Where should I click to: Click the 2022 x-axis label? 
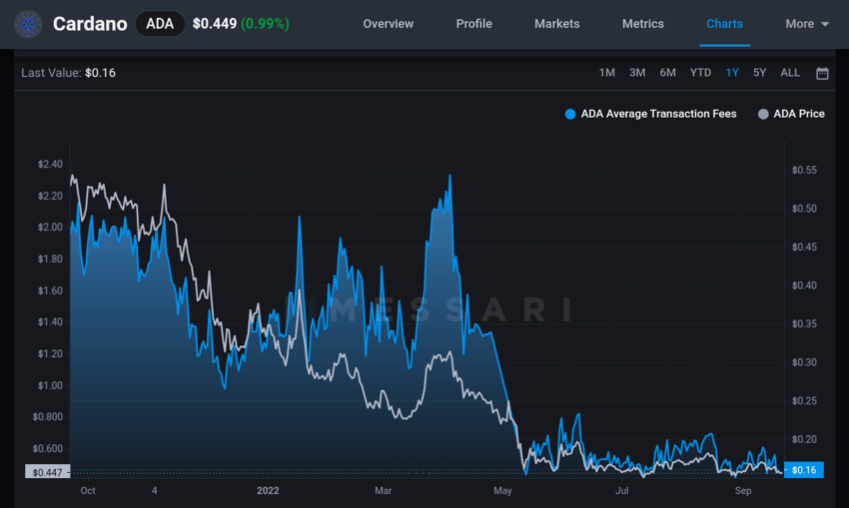[268, 491]
